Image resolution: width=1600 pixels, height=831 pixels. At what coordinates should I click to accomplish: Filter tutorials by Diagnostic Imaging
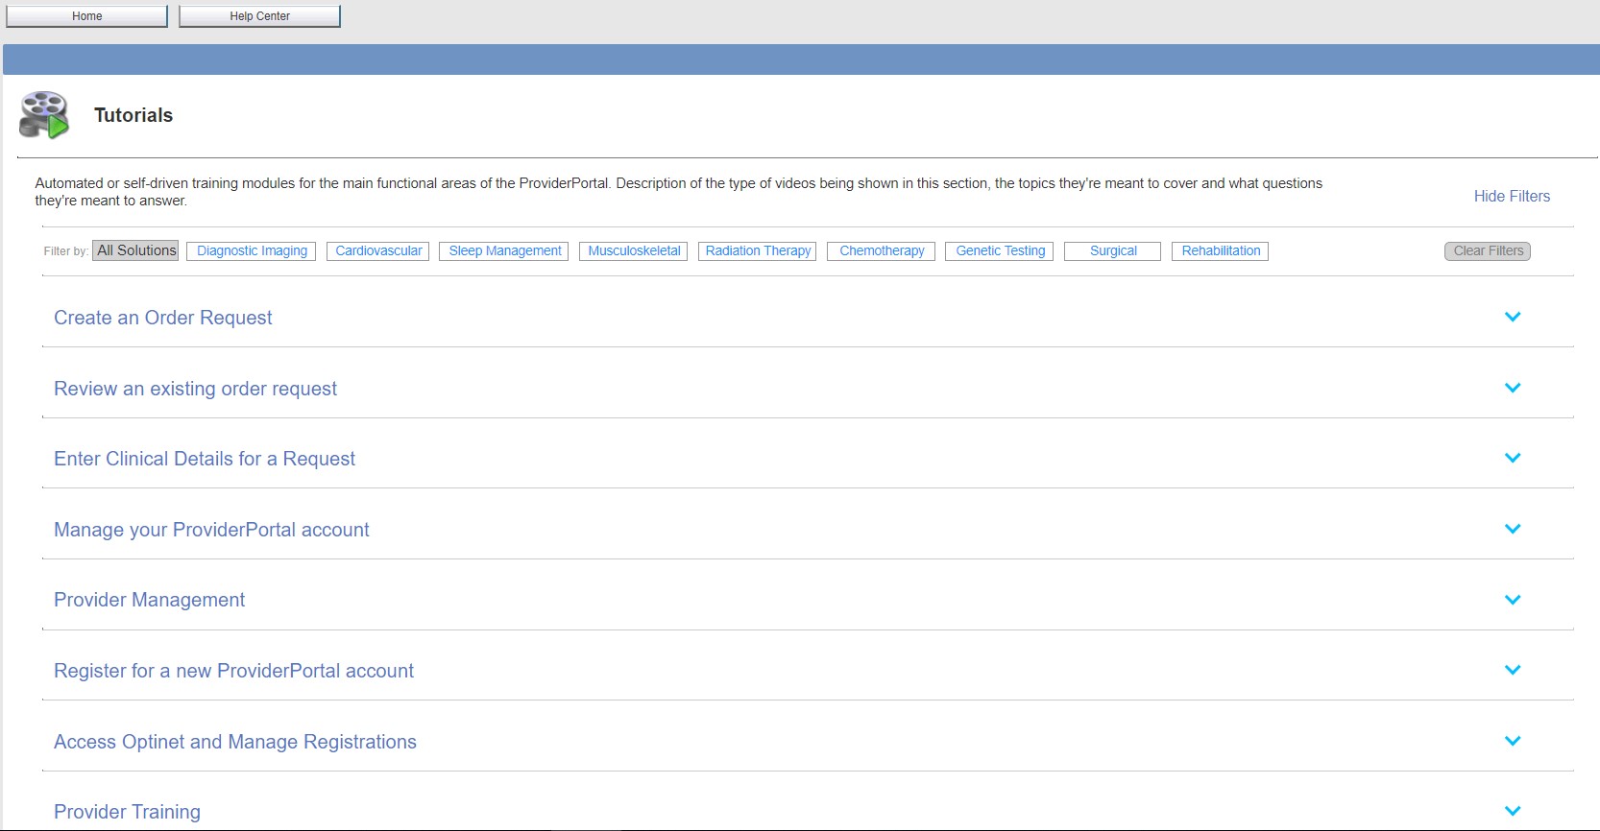[252, 251]
